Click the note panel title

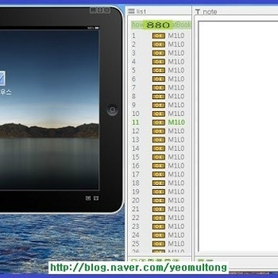pyautogui.click(x=209, y=11)
